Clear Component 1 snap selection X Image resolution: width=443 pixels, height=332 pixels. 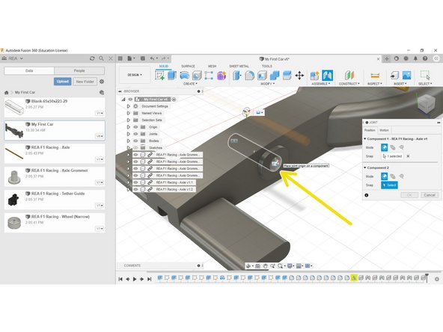click(x=408, y=156)
